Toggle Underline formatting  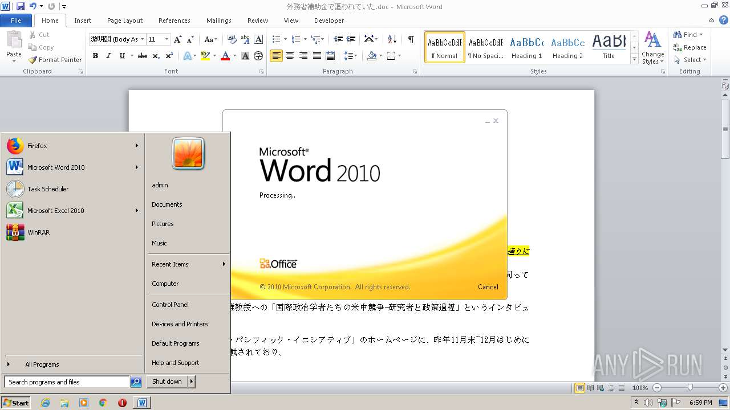coord(122,56)
